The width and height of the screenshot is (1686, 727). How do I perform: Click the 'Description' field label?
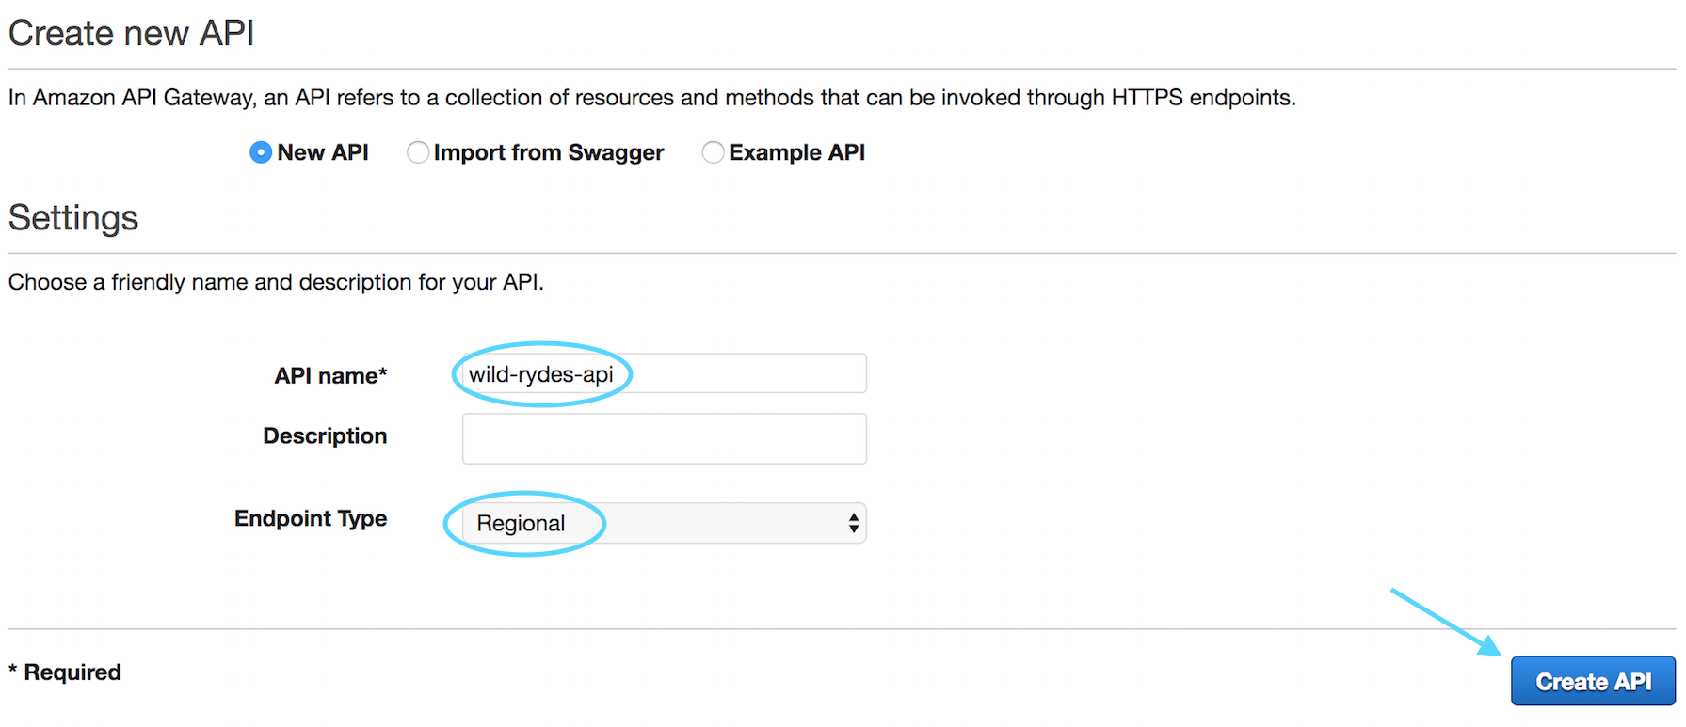pos(325,435)
